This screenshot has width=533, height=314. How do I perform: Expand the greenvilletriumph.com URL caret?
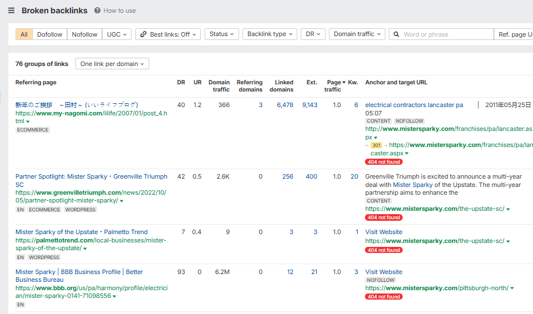pos(121,201)
